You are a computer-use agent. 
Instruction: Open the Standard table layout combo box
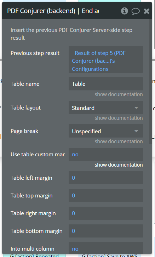106,107
